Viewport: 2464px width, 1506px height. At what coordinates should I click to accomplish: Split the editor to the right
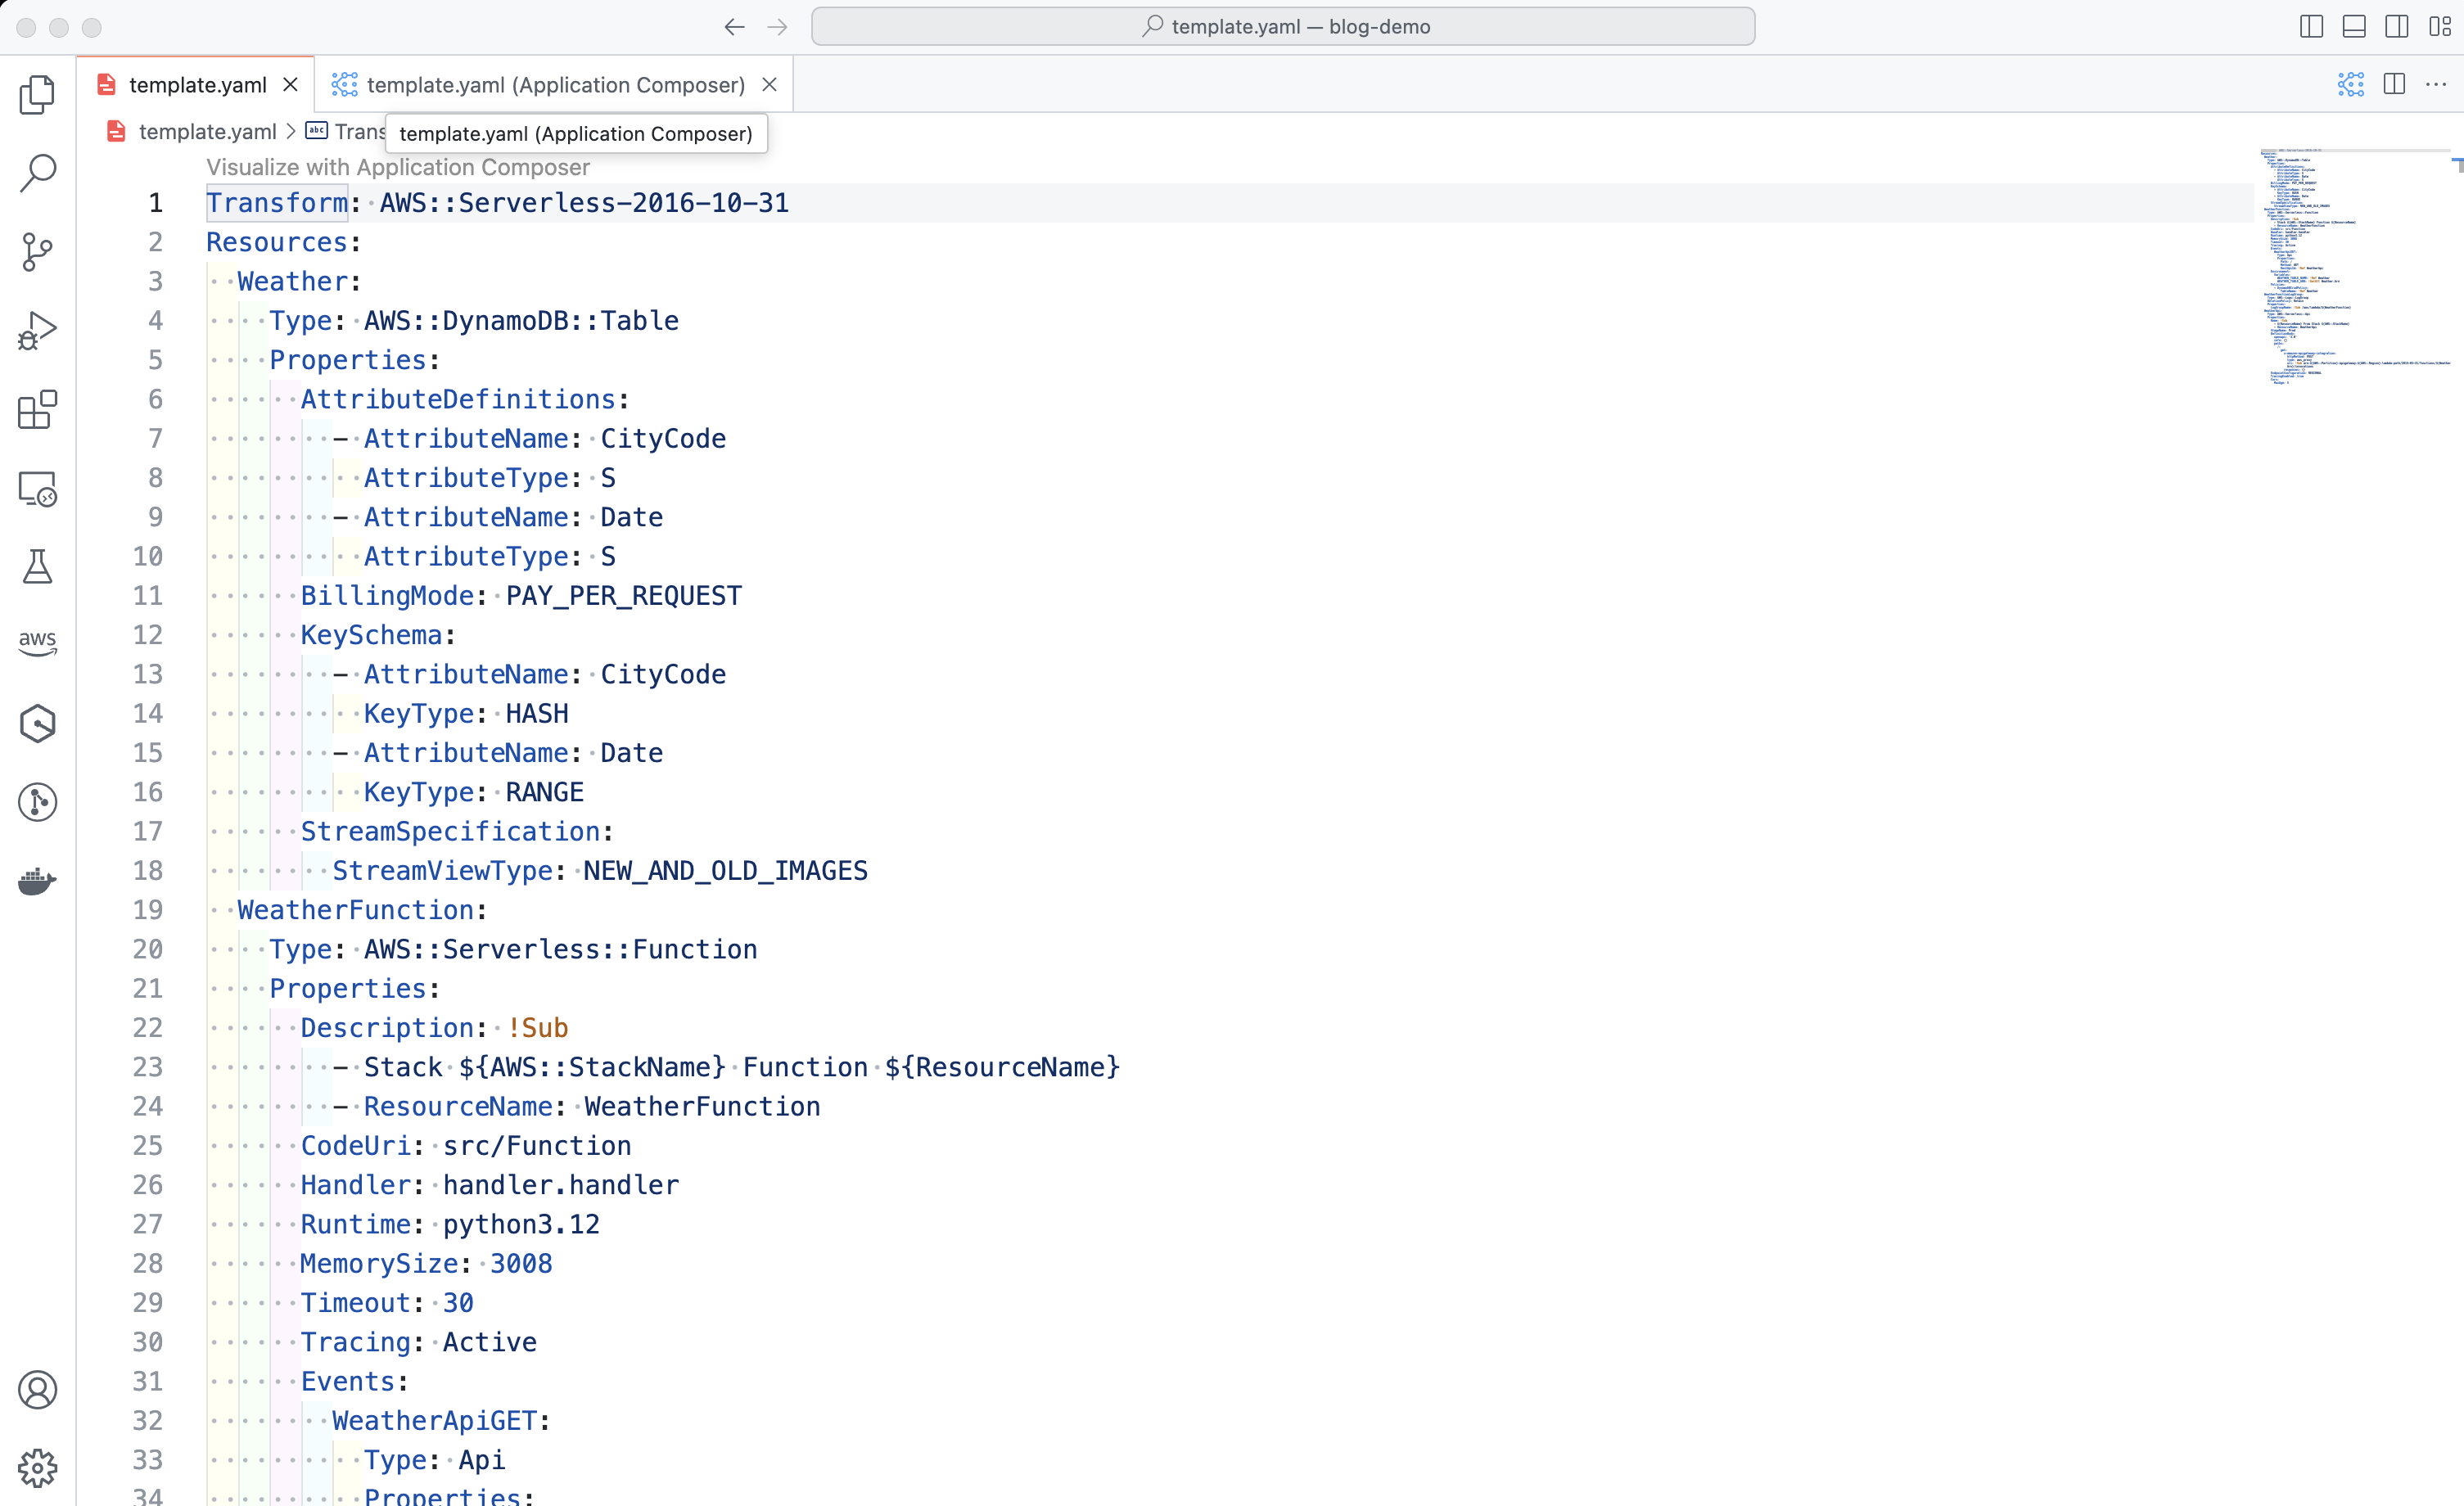[2394, 85]
